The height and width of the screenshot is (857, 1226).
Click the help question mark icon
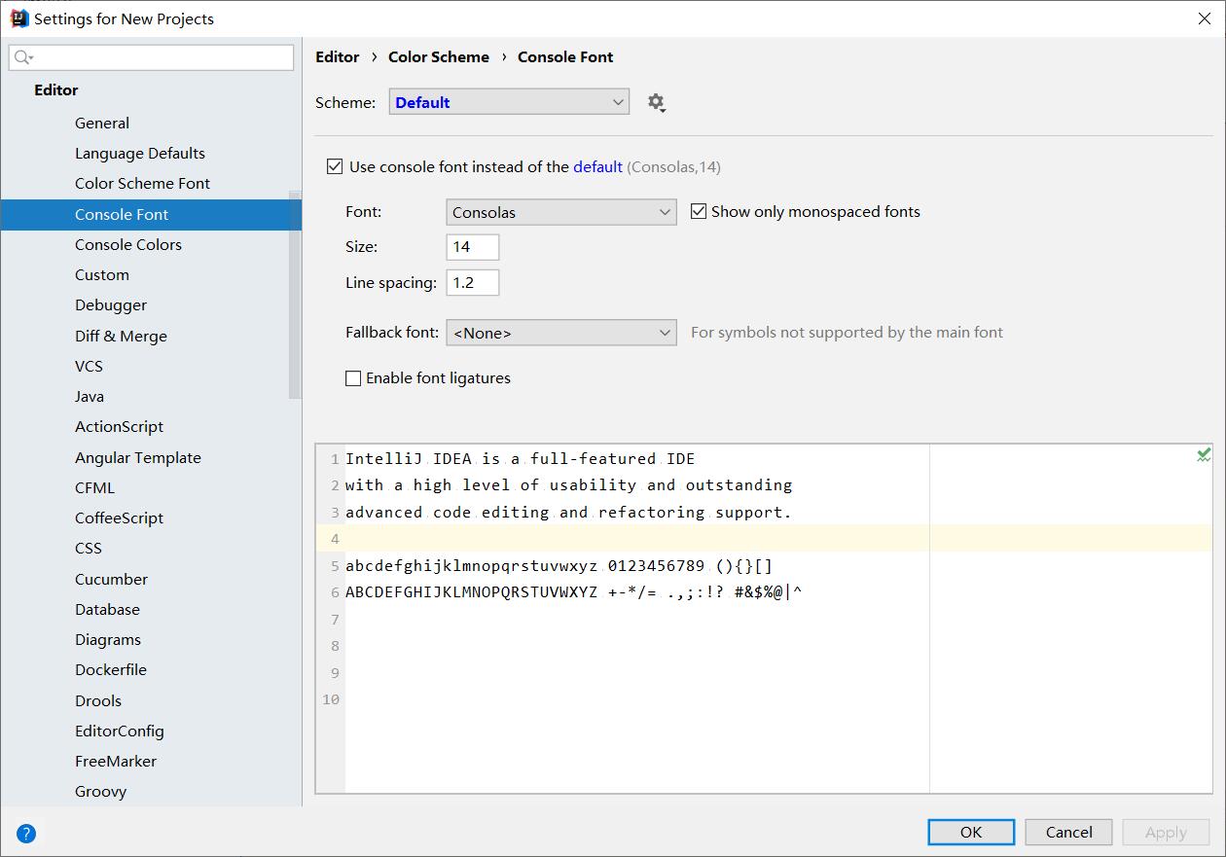pos(26,833)
